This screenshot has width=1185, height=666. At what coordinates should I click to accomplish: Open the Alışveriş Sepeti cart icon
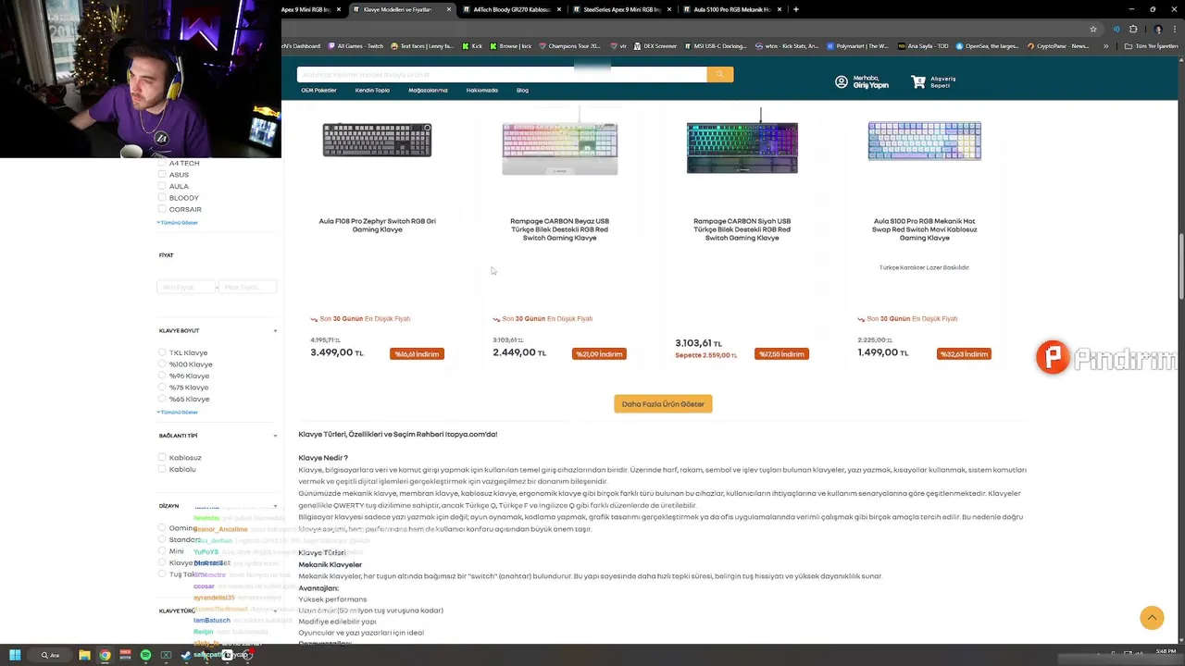[x=918, y=82]
